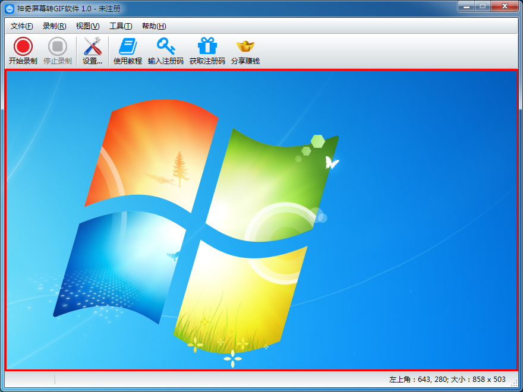This screenshot has width=523, height=392.
Task: Open the 录制(R) menu
Action: [54, 26]
